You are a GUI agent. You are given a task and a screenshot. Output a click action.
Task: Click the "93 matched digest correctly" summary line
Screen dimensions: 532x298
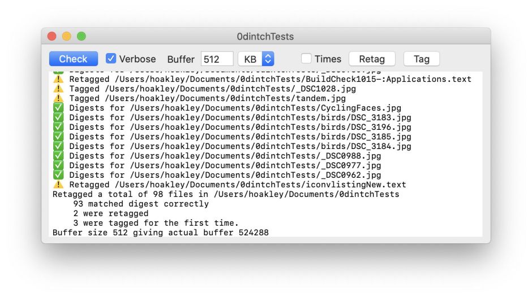pos(141,204)
